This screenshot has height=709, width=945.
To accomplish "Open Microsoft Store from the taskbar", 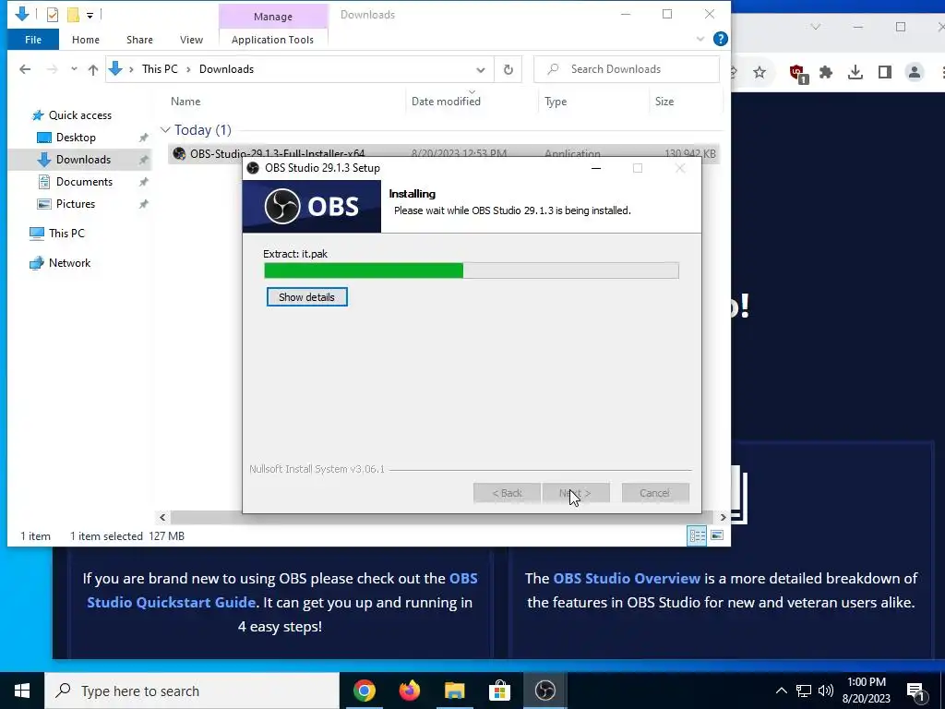I will click(499, 691).
